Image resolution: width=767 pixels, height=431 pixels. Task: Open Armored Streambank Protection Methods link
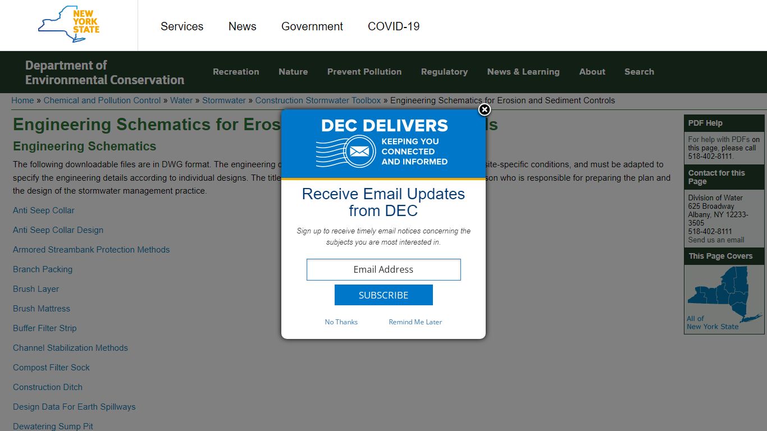click(x=92, y=250)
